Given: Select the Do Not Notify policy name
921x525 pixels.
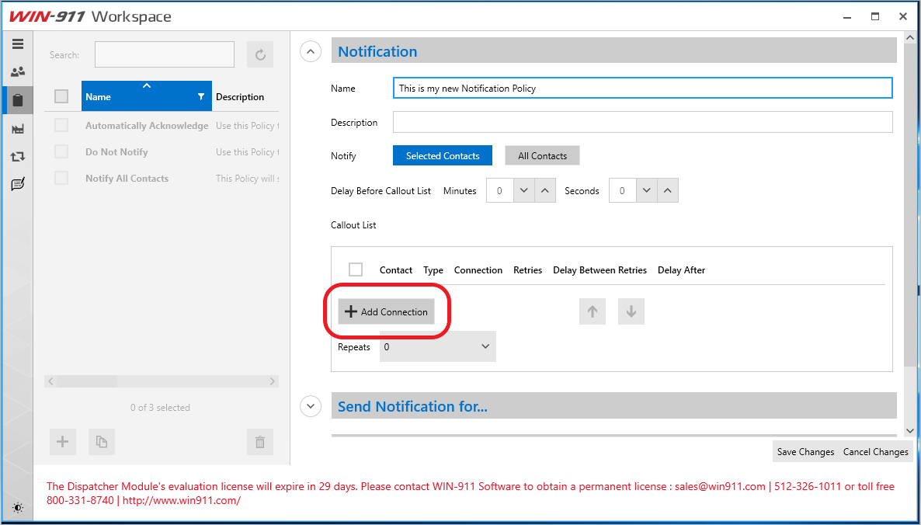Looking at the screenshot, I should click(x=116, y=152).
